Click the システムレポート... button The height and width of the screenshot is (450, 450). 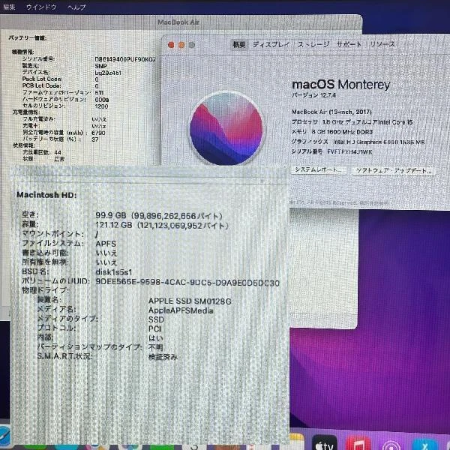319,169
